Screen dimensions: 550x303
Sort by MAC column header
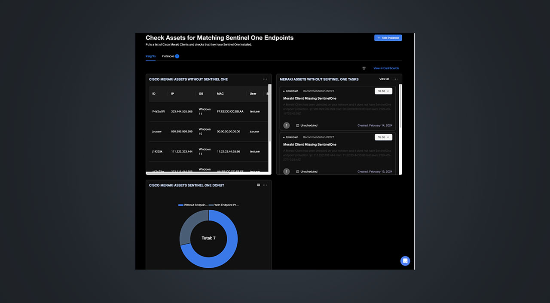pyautogui.click(x=220, y=94)
